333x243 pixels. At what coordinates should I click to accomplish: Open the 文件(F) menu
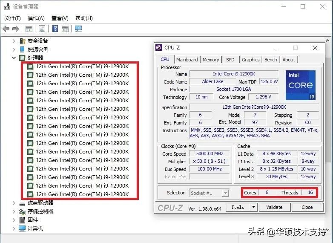[13, 18]
